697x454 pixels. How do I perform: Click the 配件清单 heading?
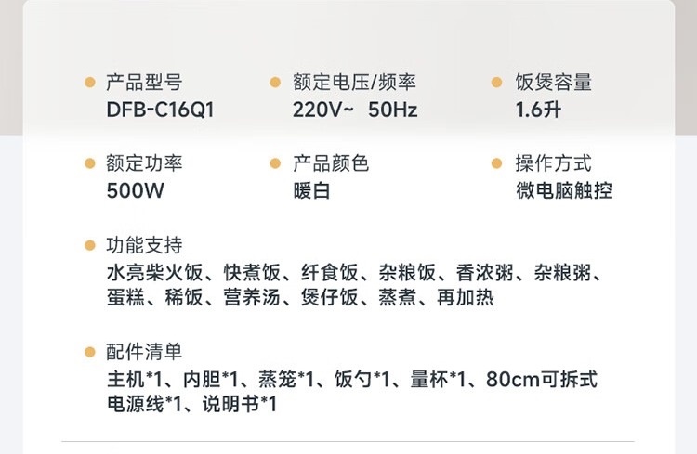point(144,352)
